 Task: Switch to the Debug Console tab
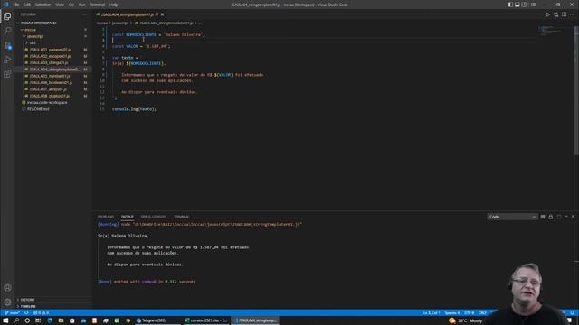[154, 217]
